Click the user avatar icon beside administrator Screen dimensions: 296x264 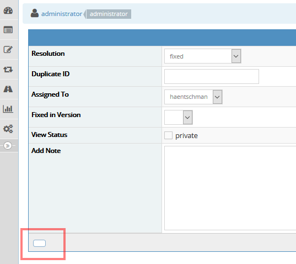[x=35, y=13]
